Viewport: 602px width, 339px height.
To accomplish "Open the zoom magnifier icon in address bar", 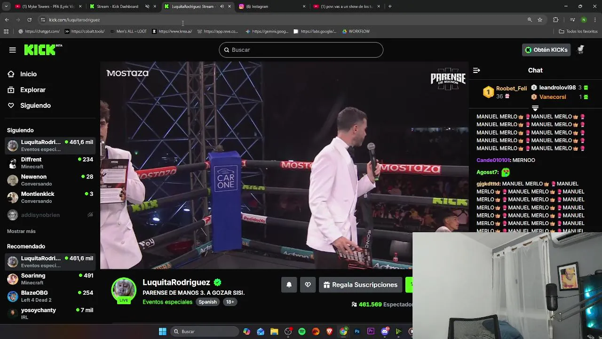I will (530, 20).
